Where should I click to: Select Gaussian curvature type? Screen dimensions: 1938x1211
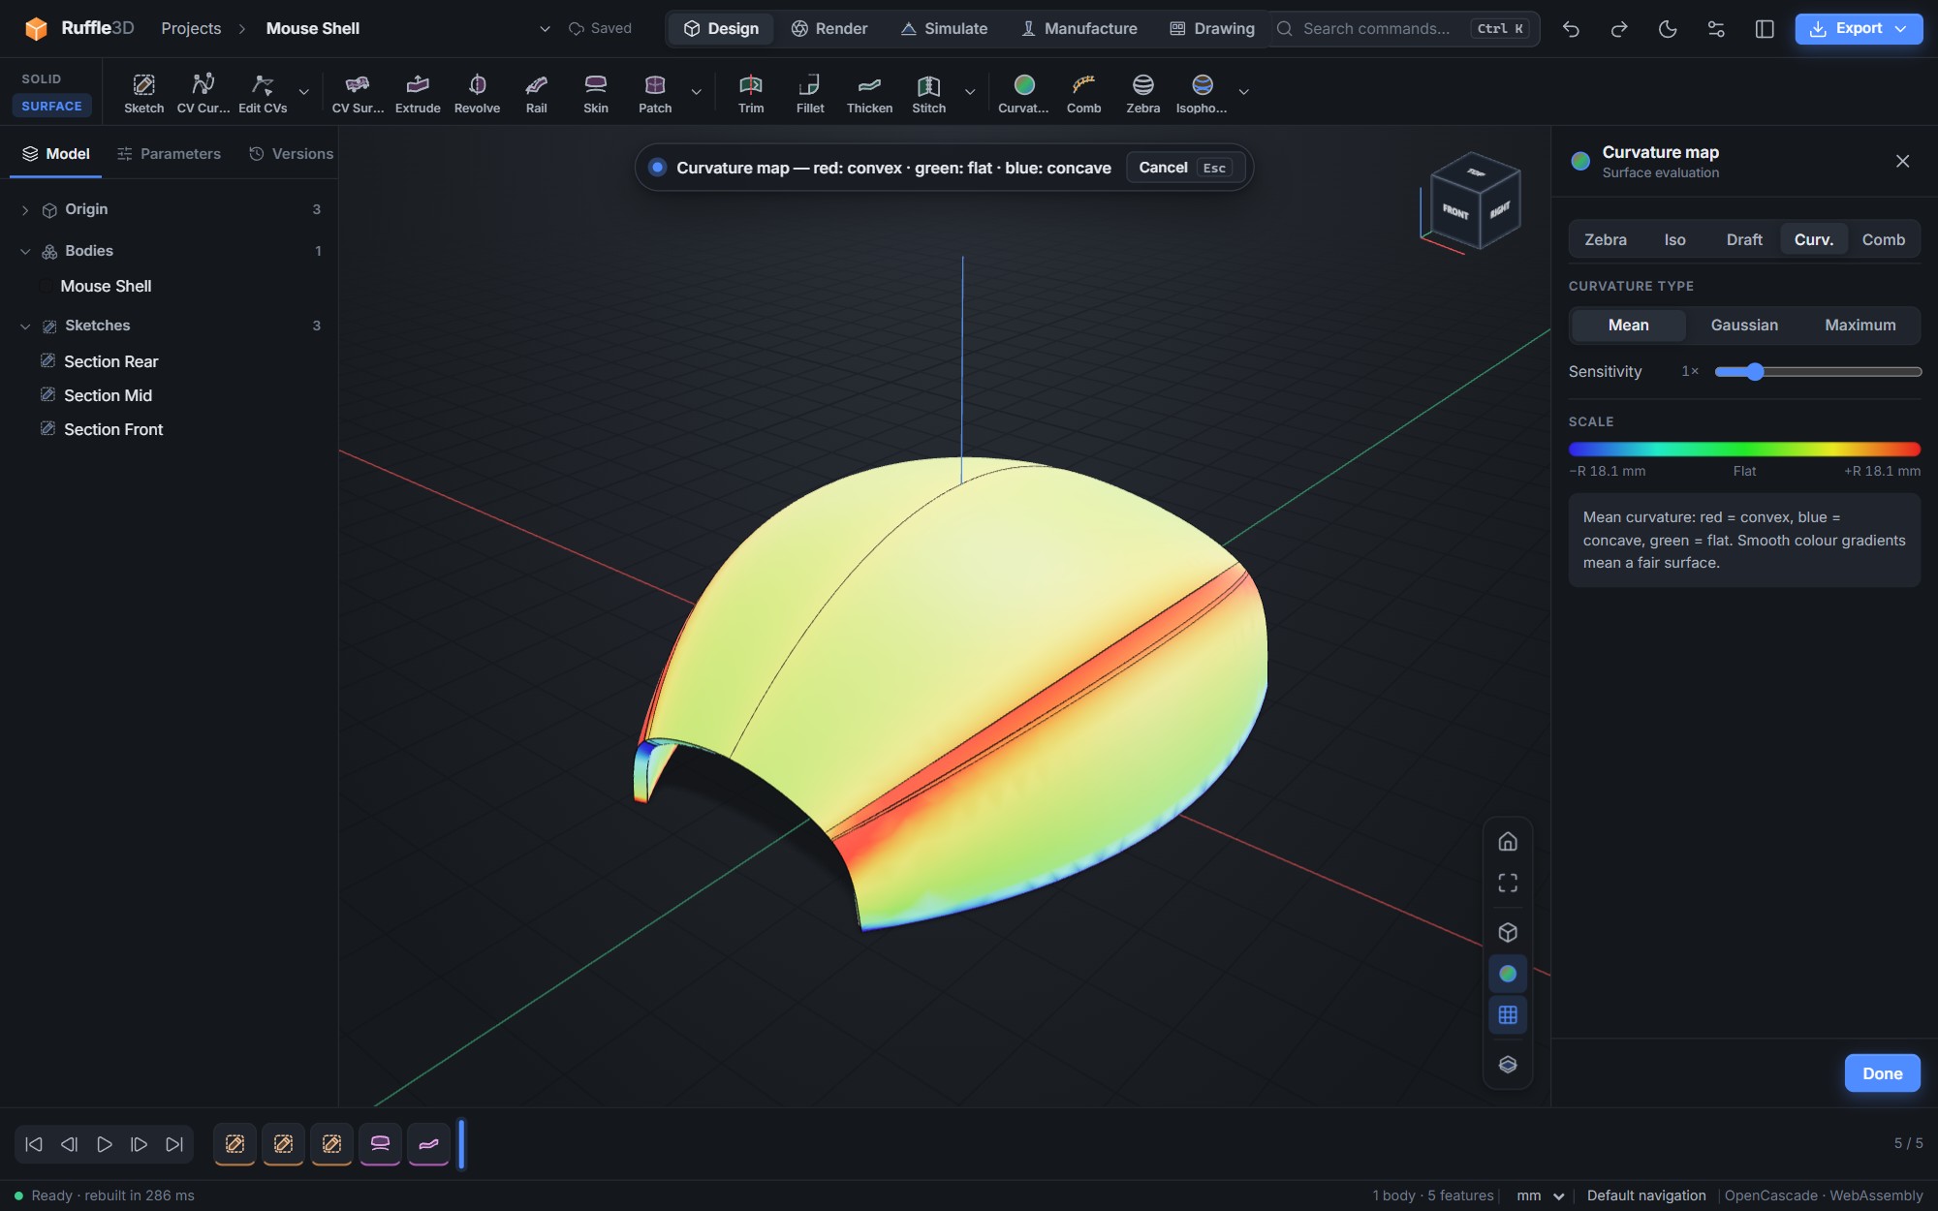point(1744,326)
